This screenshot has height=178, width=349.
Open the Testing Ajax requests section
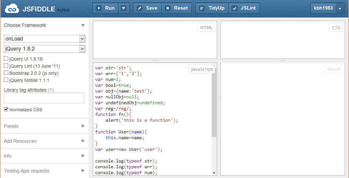pyautogui.click(x=44, y=171)
